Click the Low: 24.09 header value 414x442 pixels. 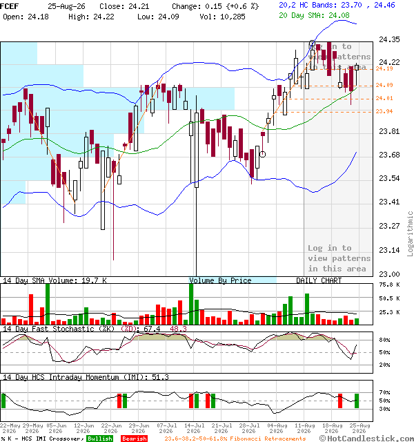158,17
